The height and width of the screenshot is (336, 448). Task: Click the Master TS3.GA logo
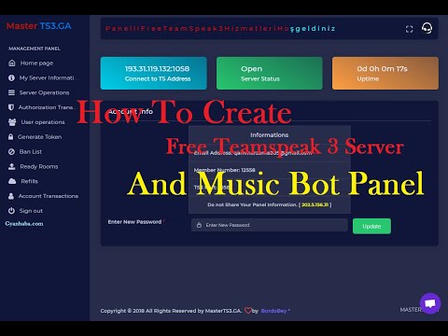tap(39, 26)
